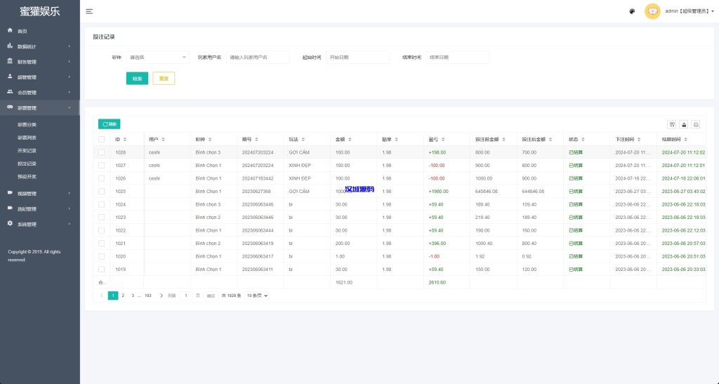Click the home icon in the sidebar
The width and height of the screenshot is (719, 384).
coord(10,31)
